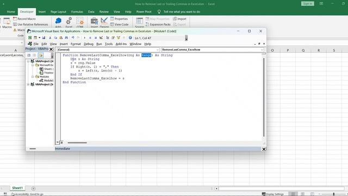The image size is (348, 196).
Task: Copy selected code with the Copy icon
Action: pyautogui.click(x=55, y=38)
